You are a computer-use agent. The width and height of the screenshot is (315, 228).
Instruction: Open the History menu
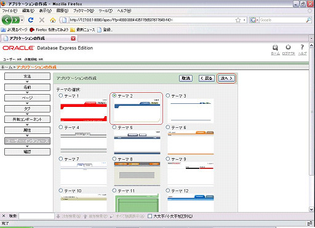pos(62,10)
